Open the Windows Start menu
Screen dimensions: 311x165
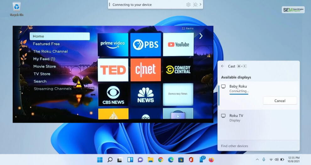coord(100,160)
